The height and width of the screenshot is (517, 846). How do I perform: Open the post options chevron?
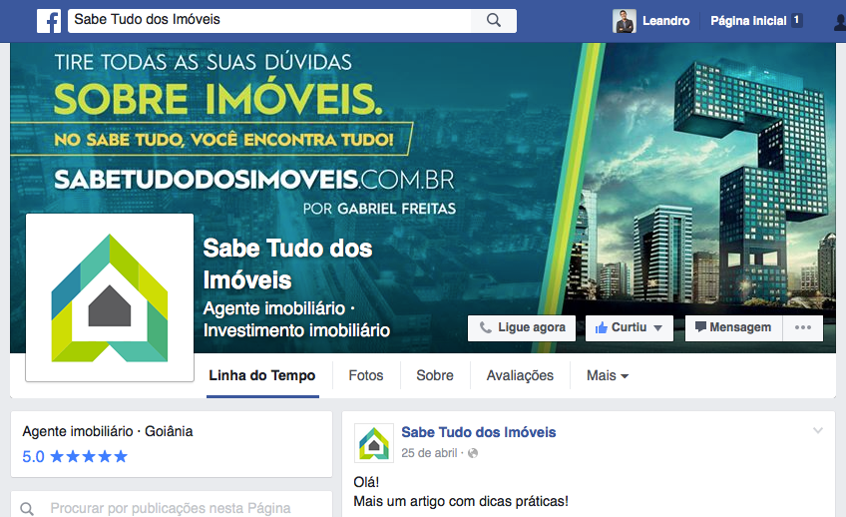(818, 430)
